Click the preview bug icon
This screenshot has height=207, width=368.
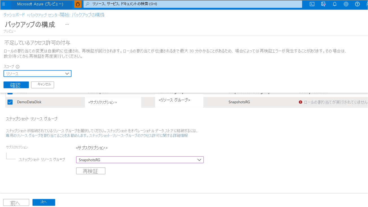pyautogui.click(x=78, y=4)
